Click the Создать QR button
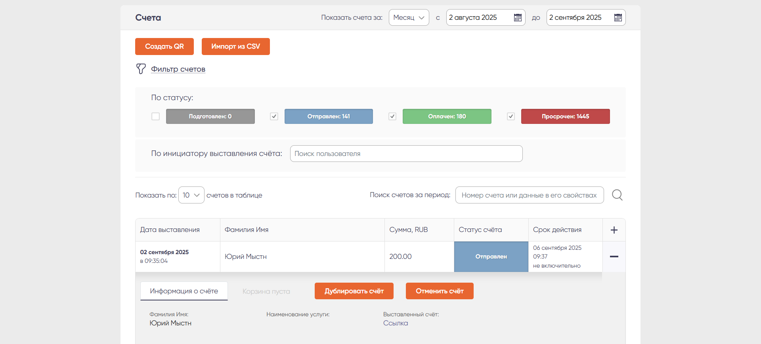This screenshot has width=761, height=344. [x=164, y=46]
